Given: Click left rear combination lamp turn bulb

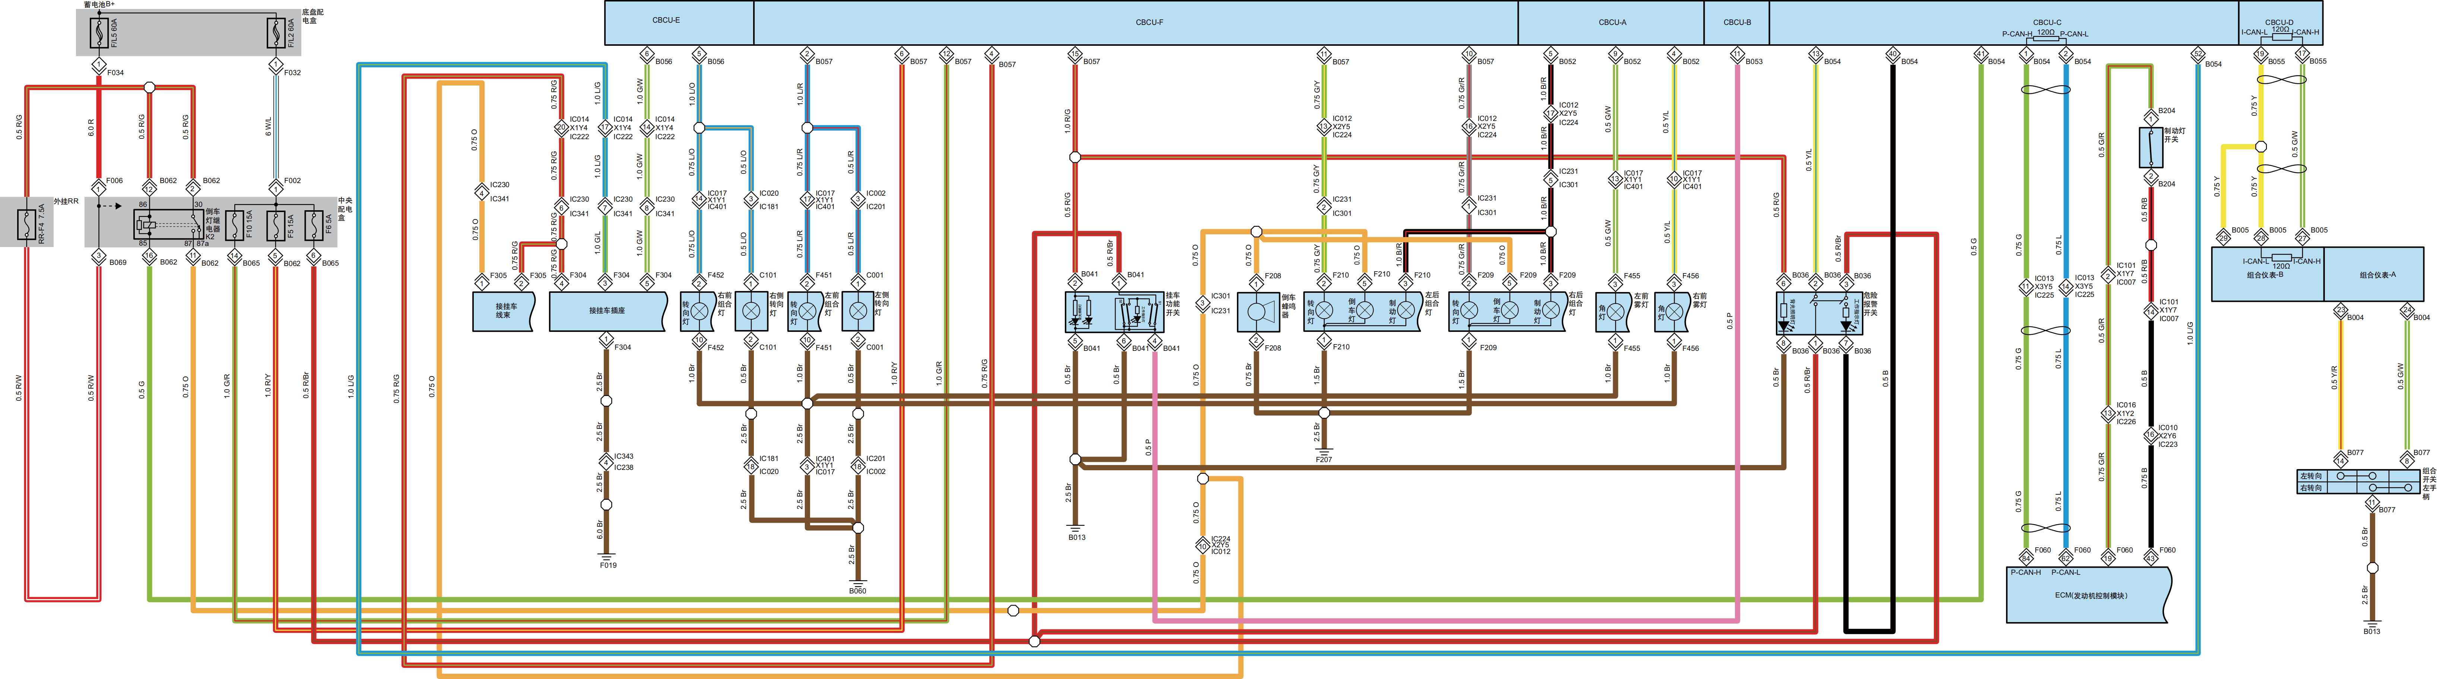Looking at the screenshot, I should [1324, 310].
